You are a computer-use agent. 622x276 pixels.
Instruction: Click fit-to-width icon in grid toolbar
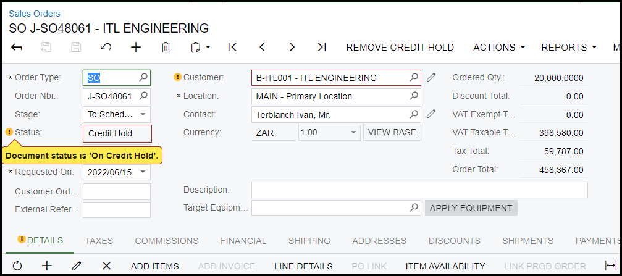610,266
